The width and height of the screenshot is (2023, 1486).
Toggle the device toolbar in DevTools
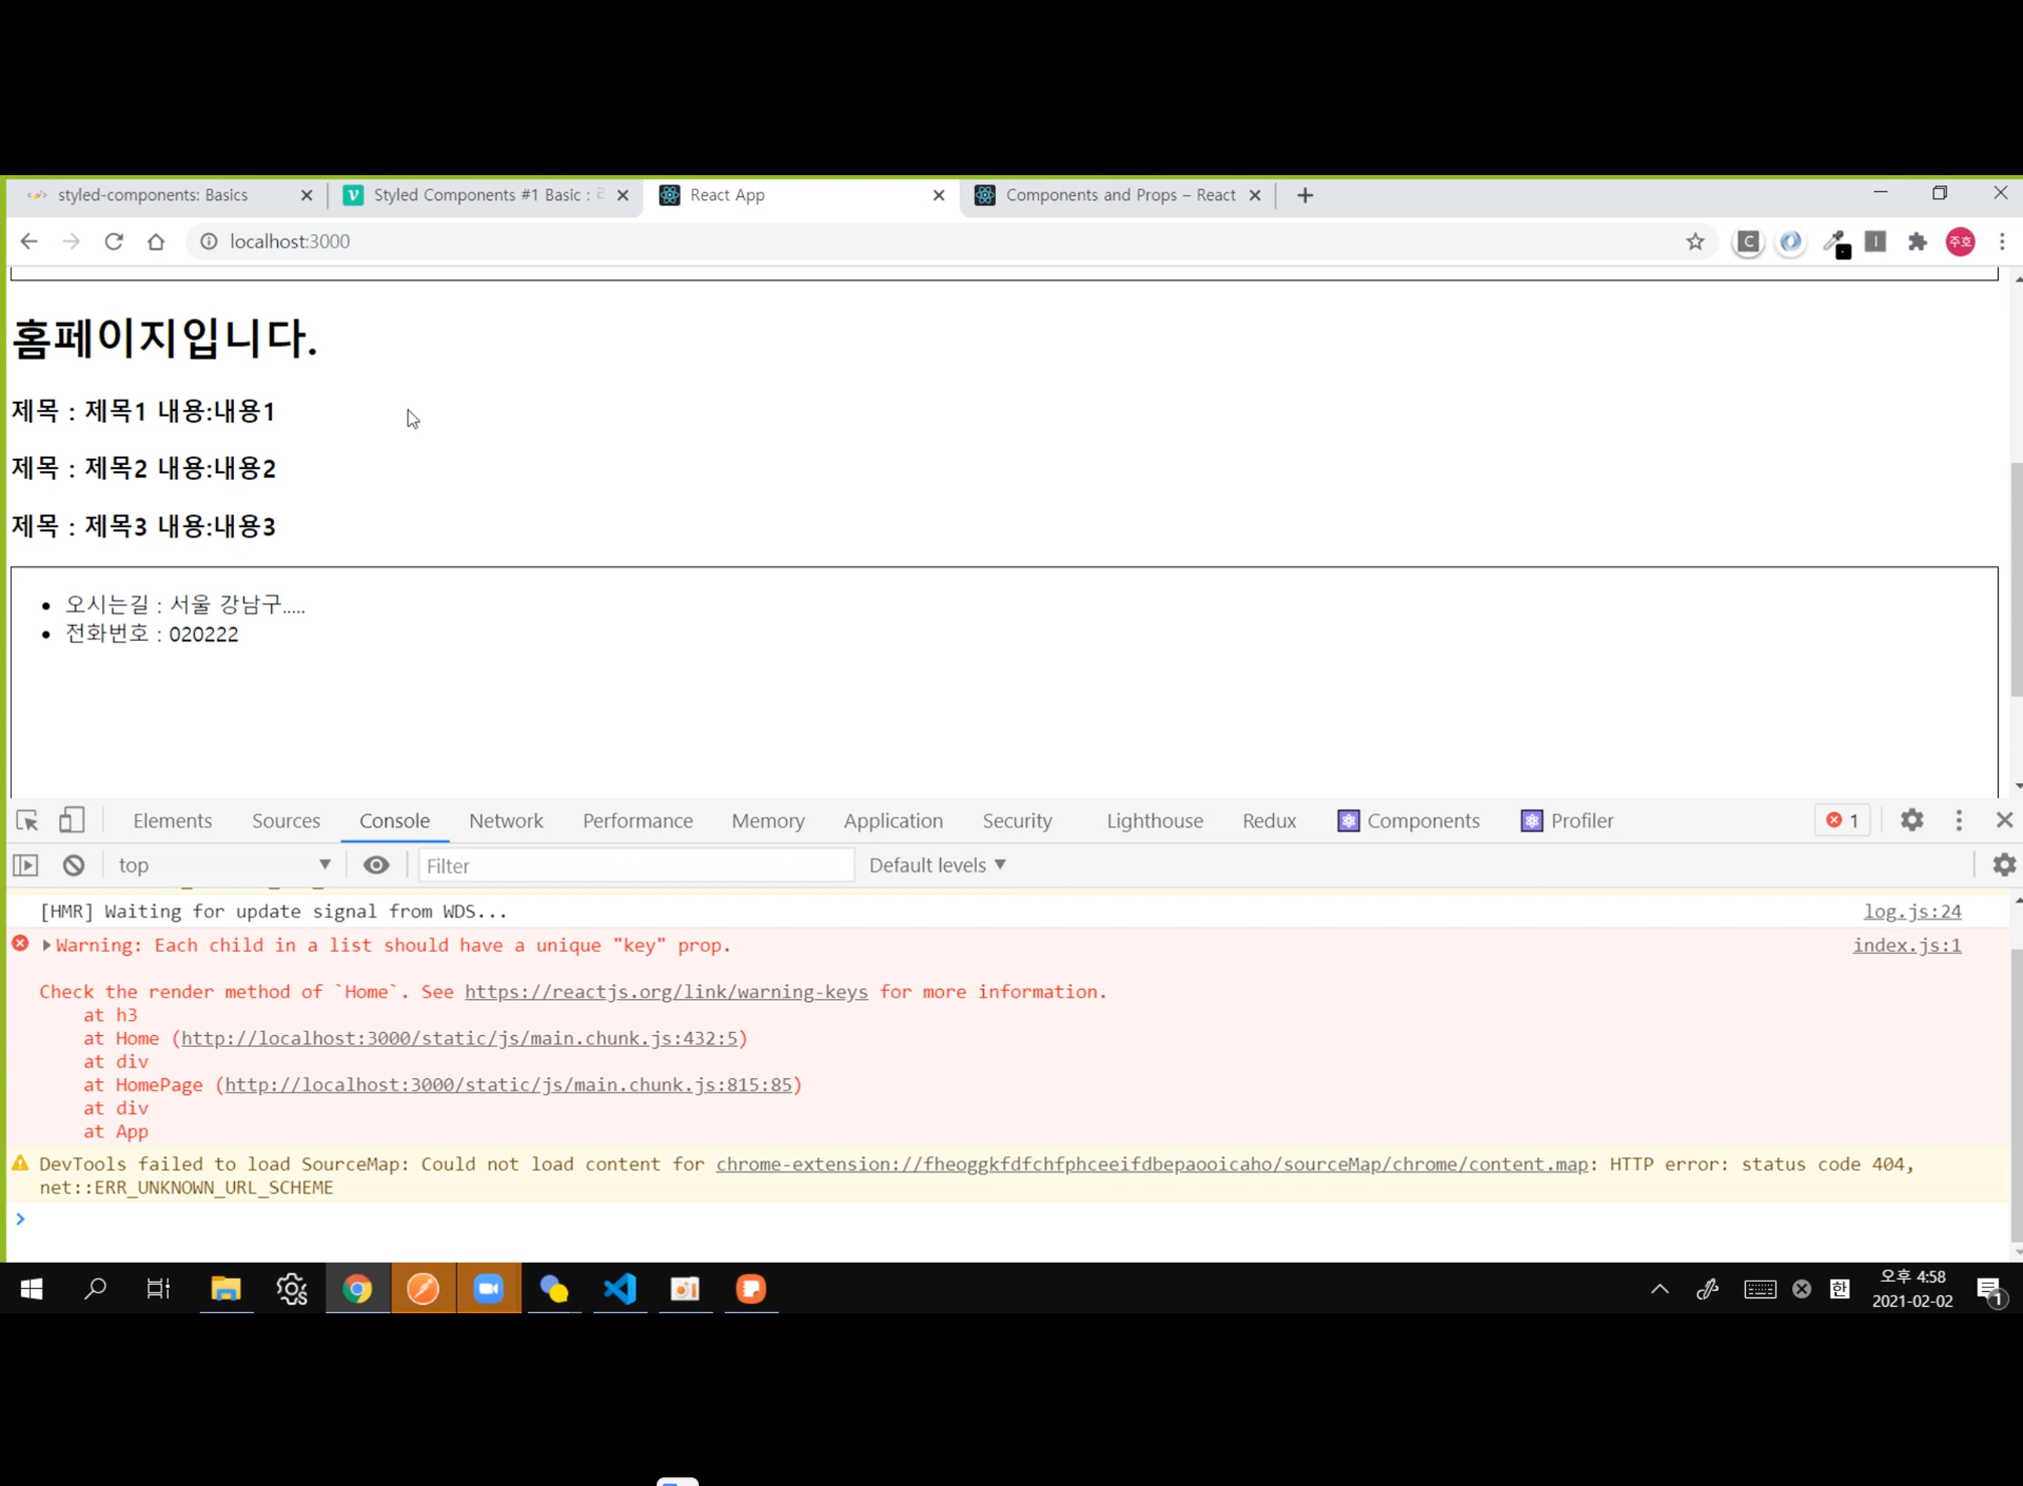(x=72, y=820)
